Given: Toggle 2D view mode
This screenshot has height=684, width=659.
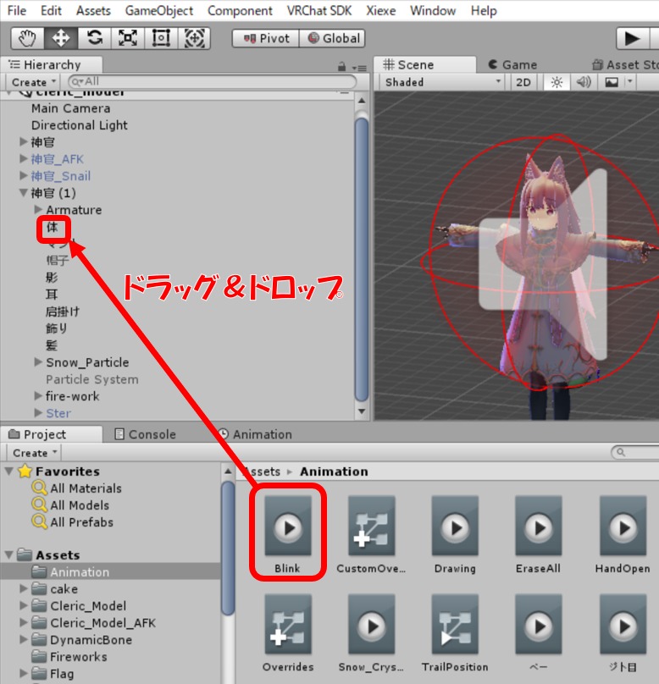Looking at the screenshot, I should pyautogui.click(x=523, y=82).
